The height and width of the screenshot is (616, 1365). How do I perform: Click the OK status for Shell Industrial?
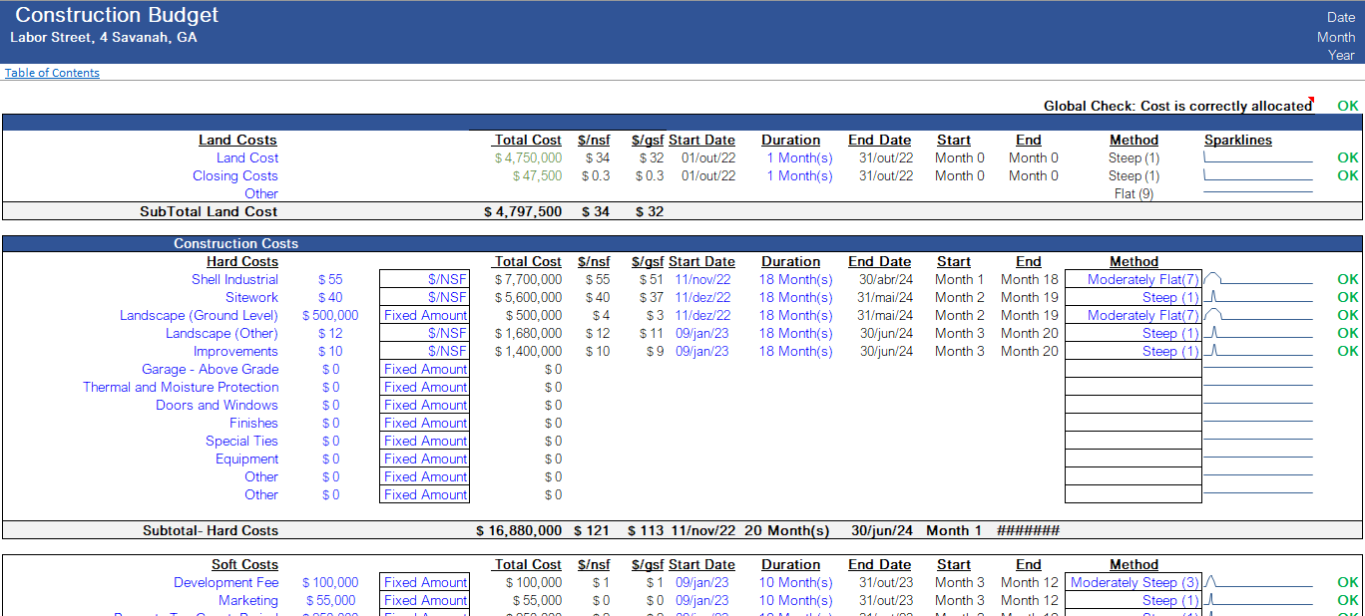point(1348,280)
